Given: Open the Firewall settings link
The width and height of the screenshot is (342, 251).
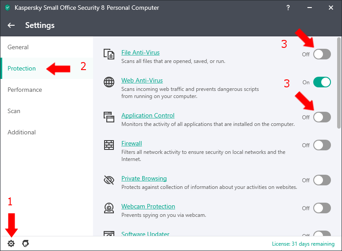Looking at the screenshot, I should tap(132, 143).
